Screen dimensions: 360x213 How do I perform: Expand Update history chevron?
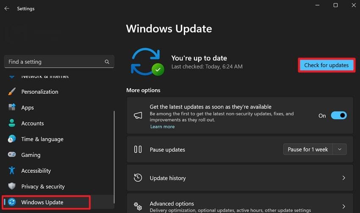[x=343, y=178]
